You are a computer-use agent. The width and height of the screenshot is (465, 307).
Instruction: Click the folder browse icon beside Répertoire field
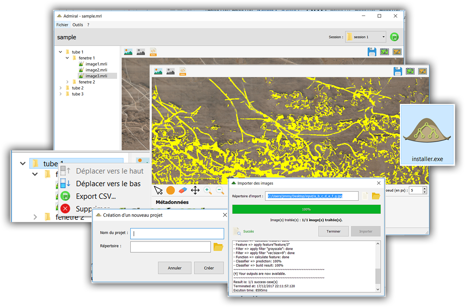pos(218,247)
